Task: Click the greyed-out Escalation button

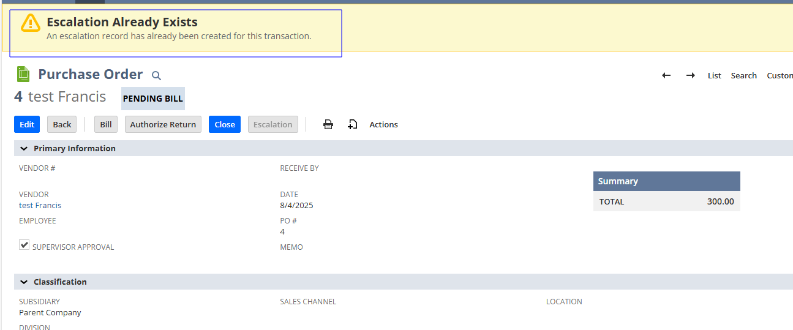Action: coord(272,124)
